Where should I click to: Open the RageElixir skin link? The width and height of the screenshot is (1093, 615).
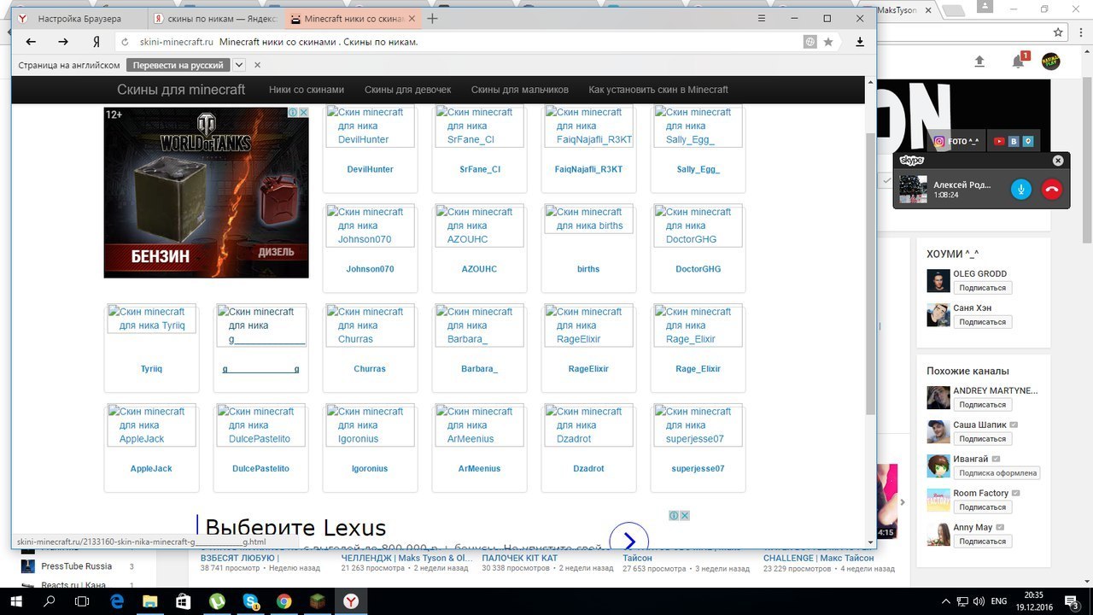tap(588, 369)
